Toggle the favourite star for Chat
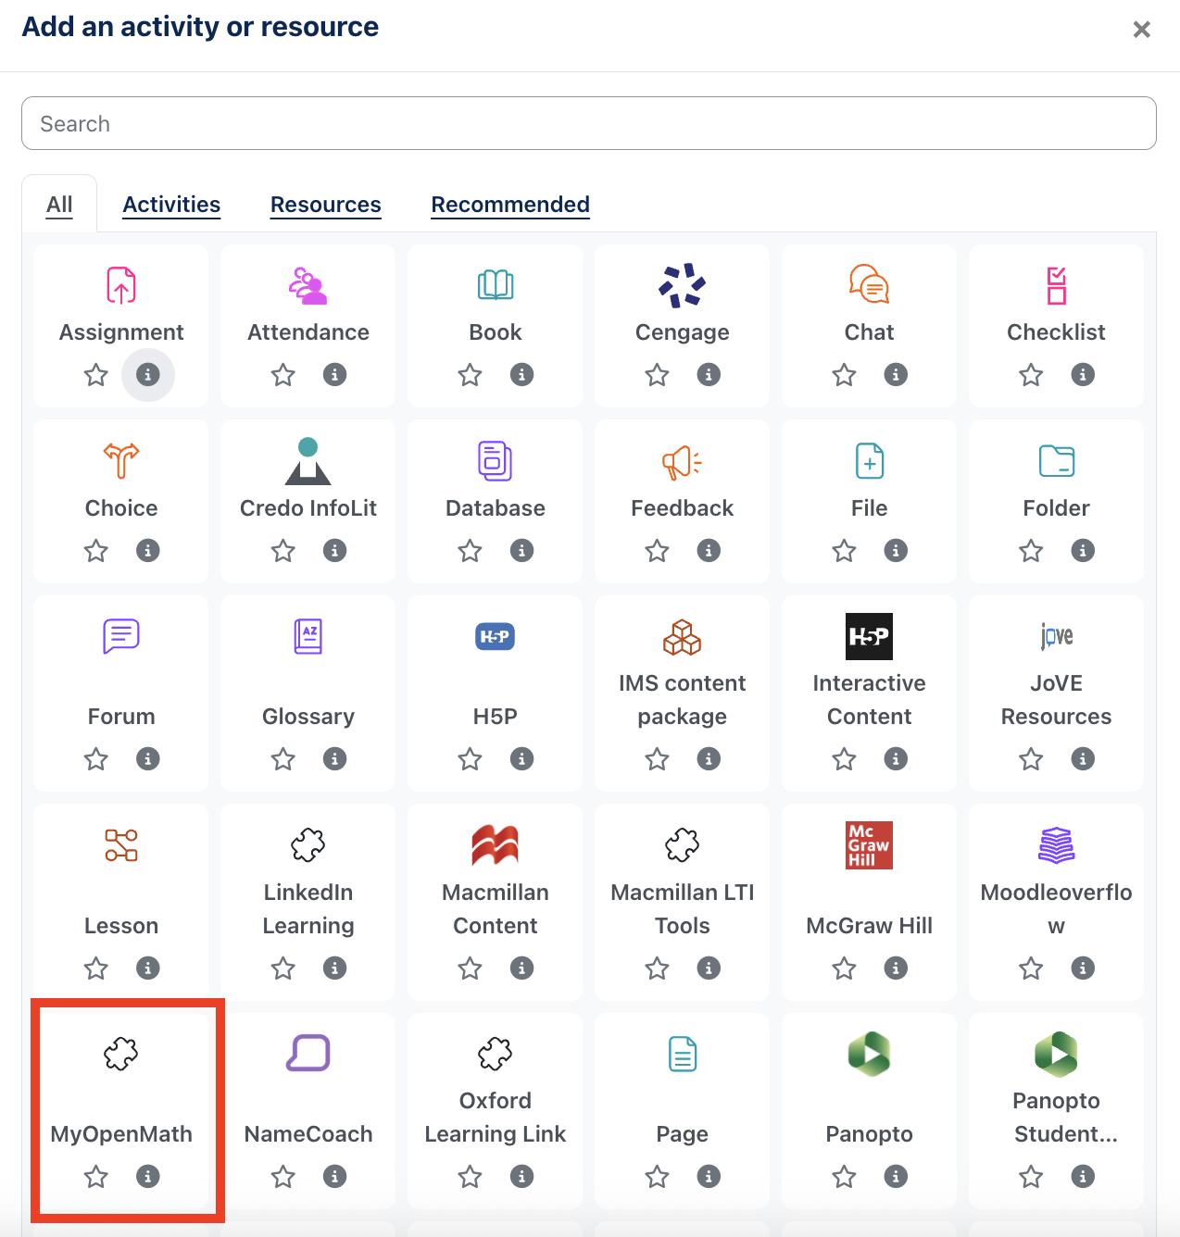This screenshot has height=1237, width=1180. click(844, 375)
